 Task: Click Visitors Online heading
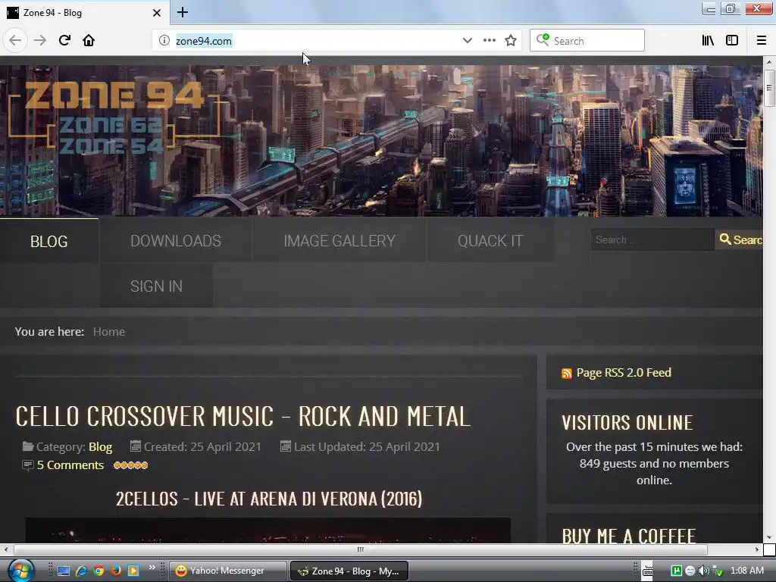627,423
